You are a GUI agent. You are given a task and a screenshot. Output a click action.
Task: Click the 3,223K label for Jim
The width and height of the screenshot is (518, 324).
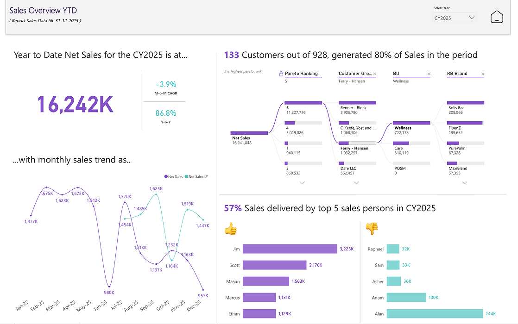tap(347, 249)
